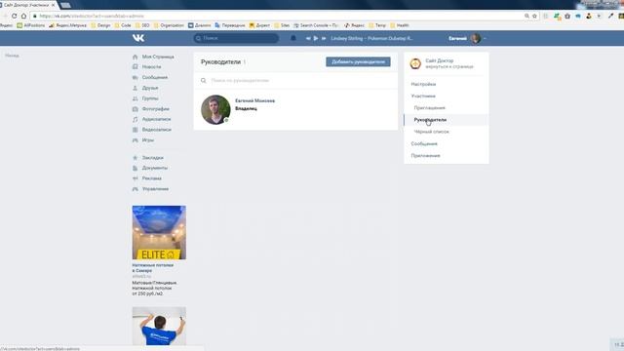Open the Health bookmarks folder
This screenshot has height=351, width=624.
pos(399,25)
